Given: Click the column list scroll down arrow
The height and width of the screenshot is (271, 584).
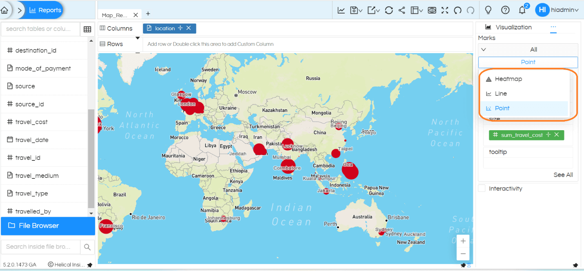Looking at the screenshot, I should 91,213.
